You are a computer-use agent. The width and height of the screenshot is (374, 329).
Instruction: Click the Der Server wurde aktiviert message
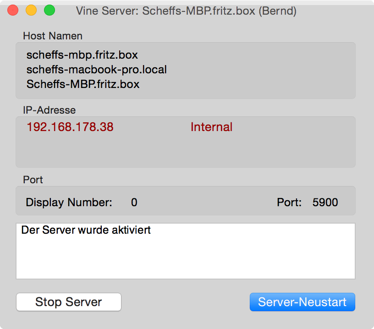click(86, 230)
